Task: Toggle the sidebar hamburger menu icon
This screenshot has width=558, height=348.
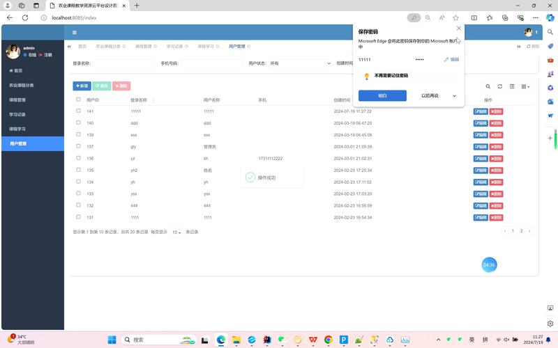Action: 75,32
